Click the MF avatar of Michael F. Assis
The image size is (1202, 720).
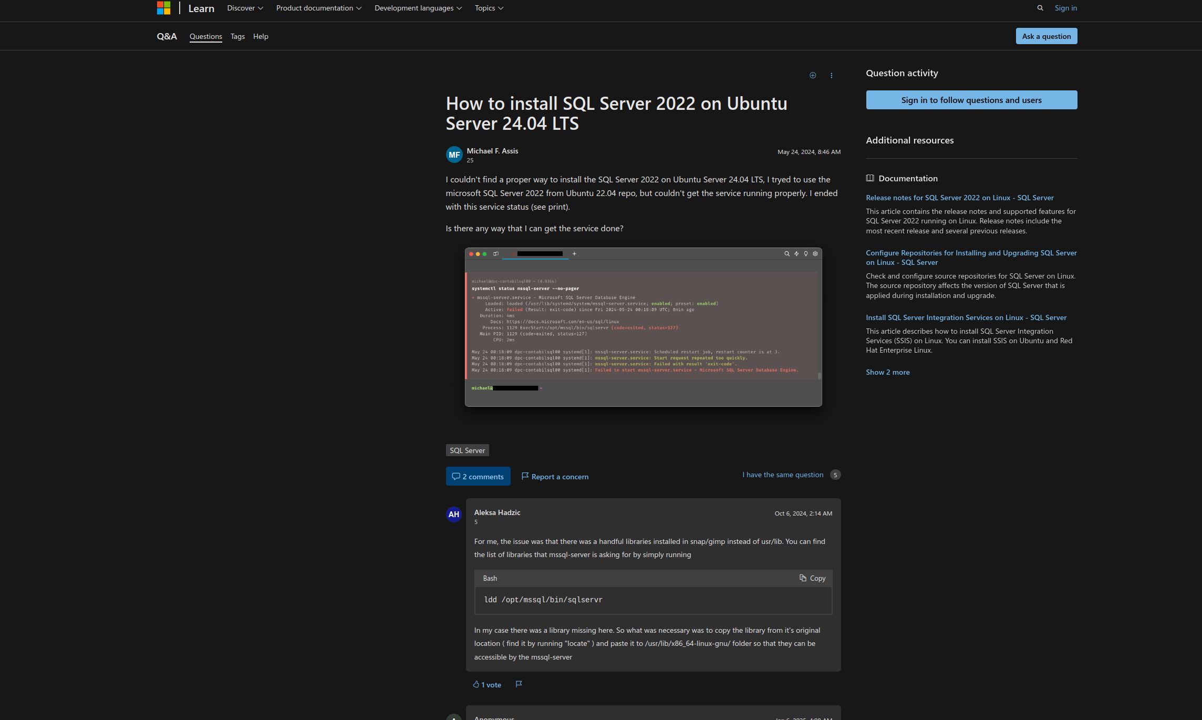pyautogui.click(x=454, y=155)
